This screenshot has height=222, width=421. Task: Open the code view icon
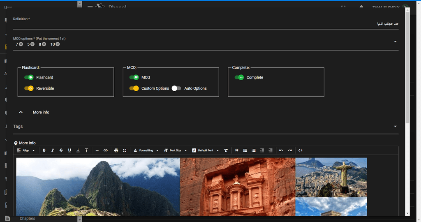coord(300,150)
